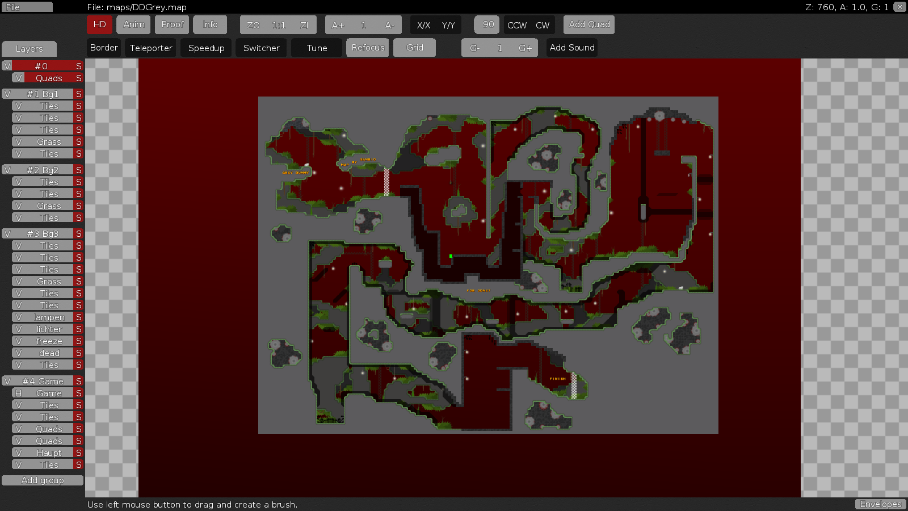Reset zoom with the 1:1 button
The image size is (908, 511).
coord(279,25)
